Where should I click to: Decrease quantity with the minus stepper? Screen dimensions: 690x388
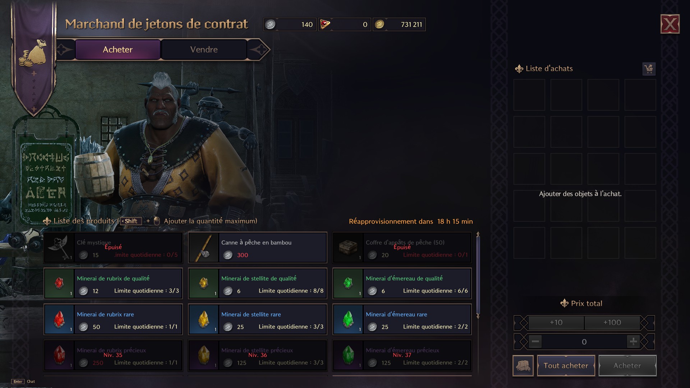pyautogui.click(x=535, y=342)
